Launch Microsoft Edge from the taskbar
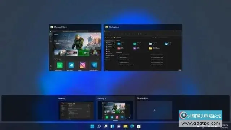Screen dimensions: 231x130 [132, 126]
